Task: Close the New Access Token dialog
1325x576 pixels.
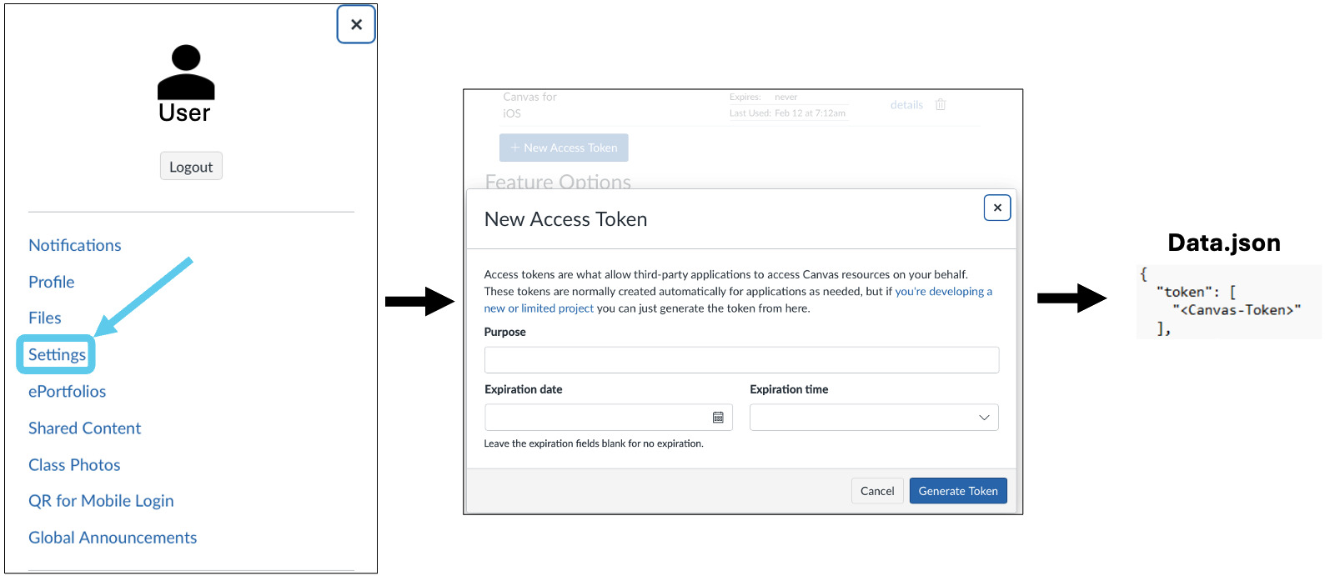Action: point(997,208)
